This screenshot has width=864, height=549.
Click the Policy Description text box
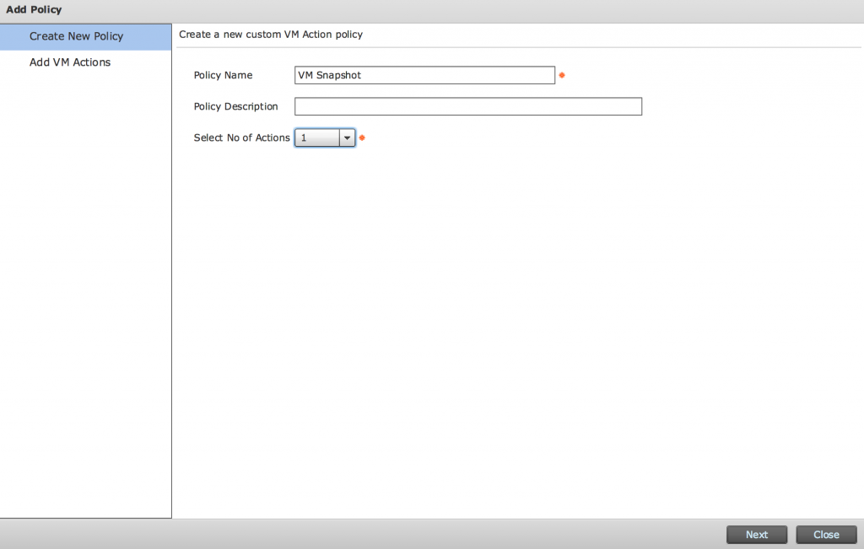pyautogui.click(x=467, y=106)
